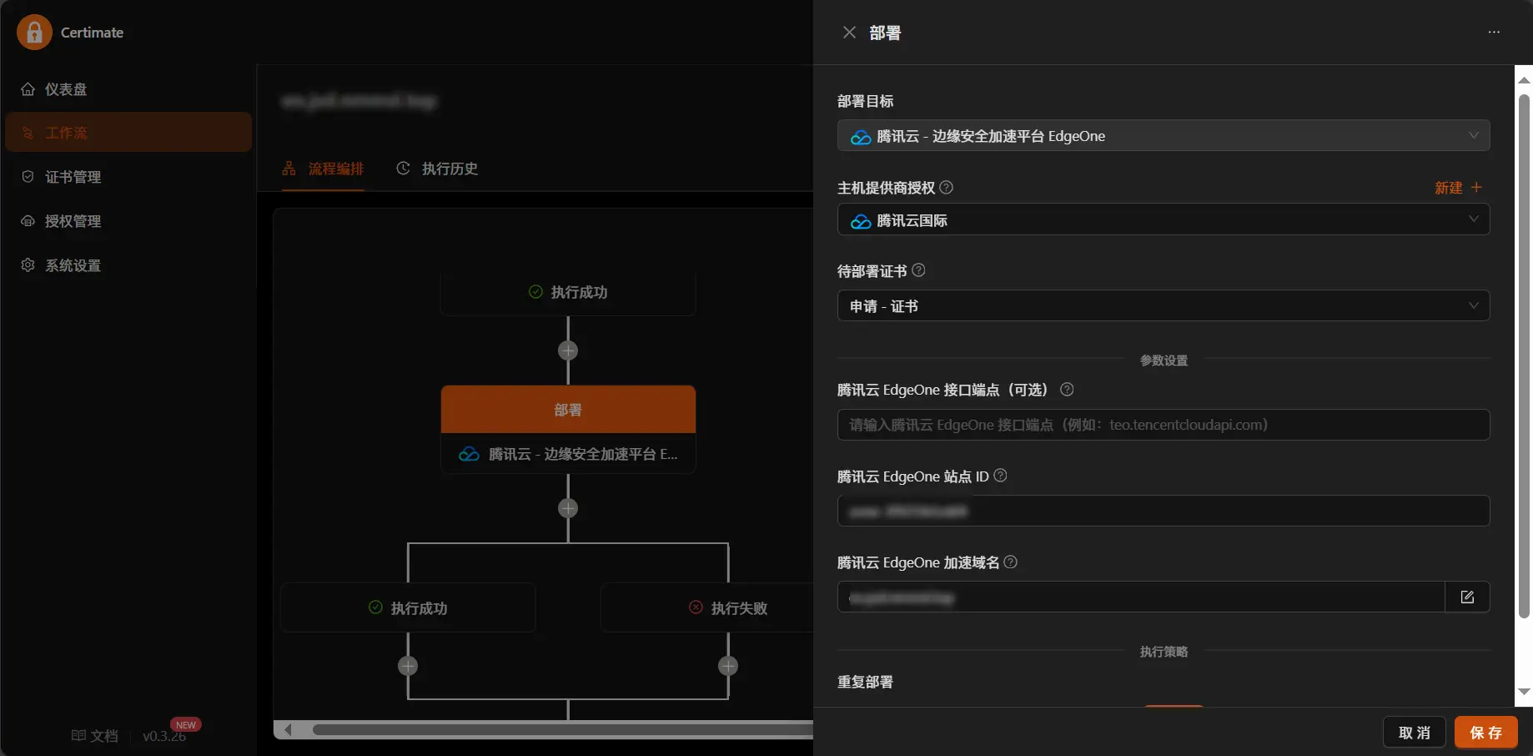Screen dimensions: 1533x756
Task: Click version v0.3.26 link
Action: (164, 736)
